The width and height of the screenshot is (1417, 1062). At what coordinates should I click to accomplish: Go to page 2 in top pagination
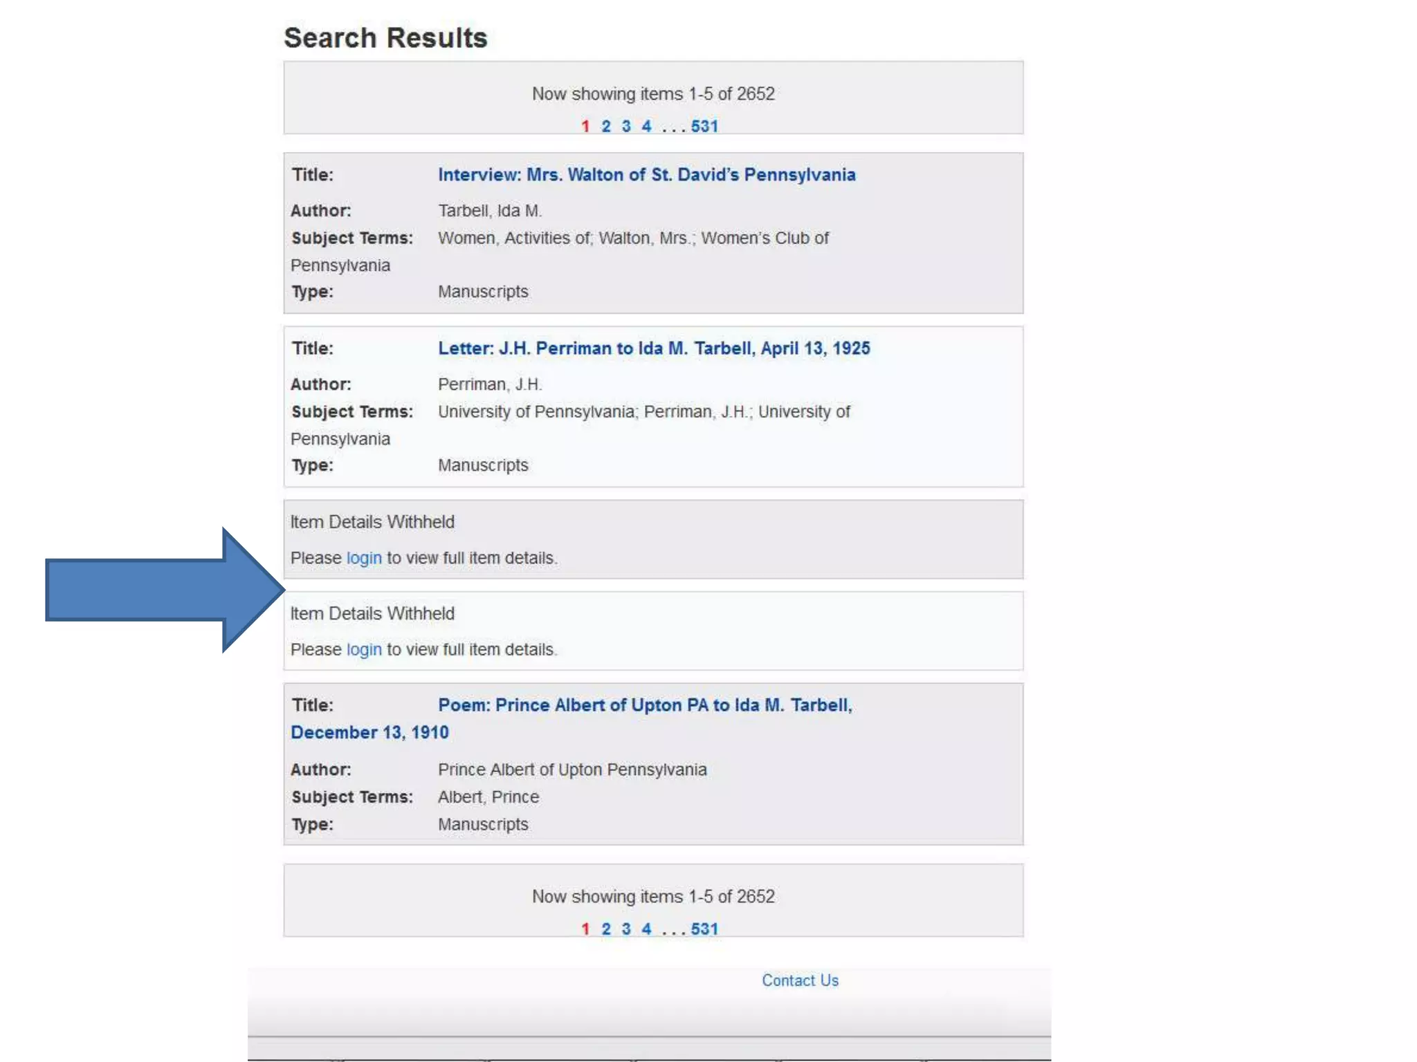[605, 127]
